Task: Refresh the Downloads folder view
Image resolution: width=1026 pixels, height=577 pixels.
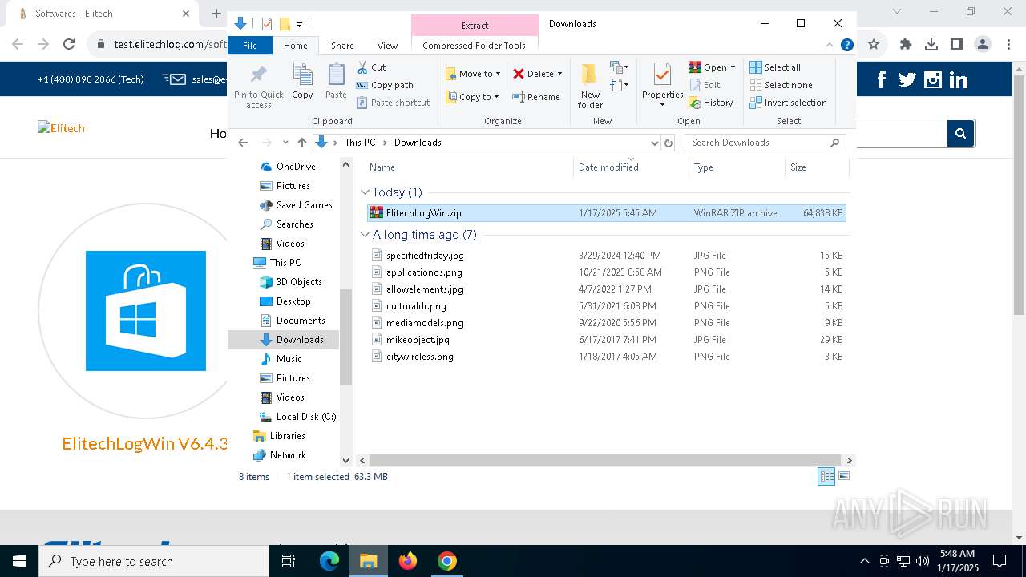Action: [x=669, y=143]
